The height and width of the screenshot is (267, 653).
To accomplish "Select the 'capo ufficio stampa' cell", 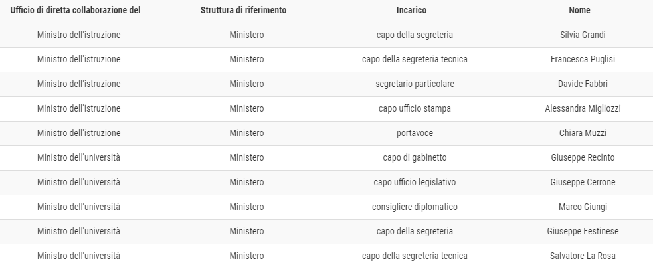I will pos(415,108).
